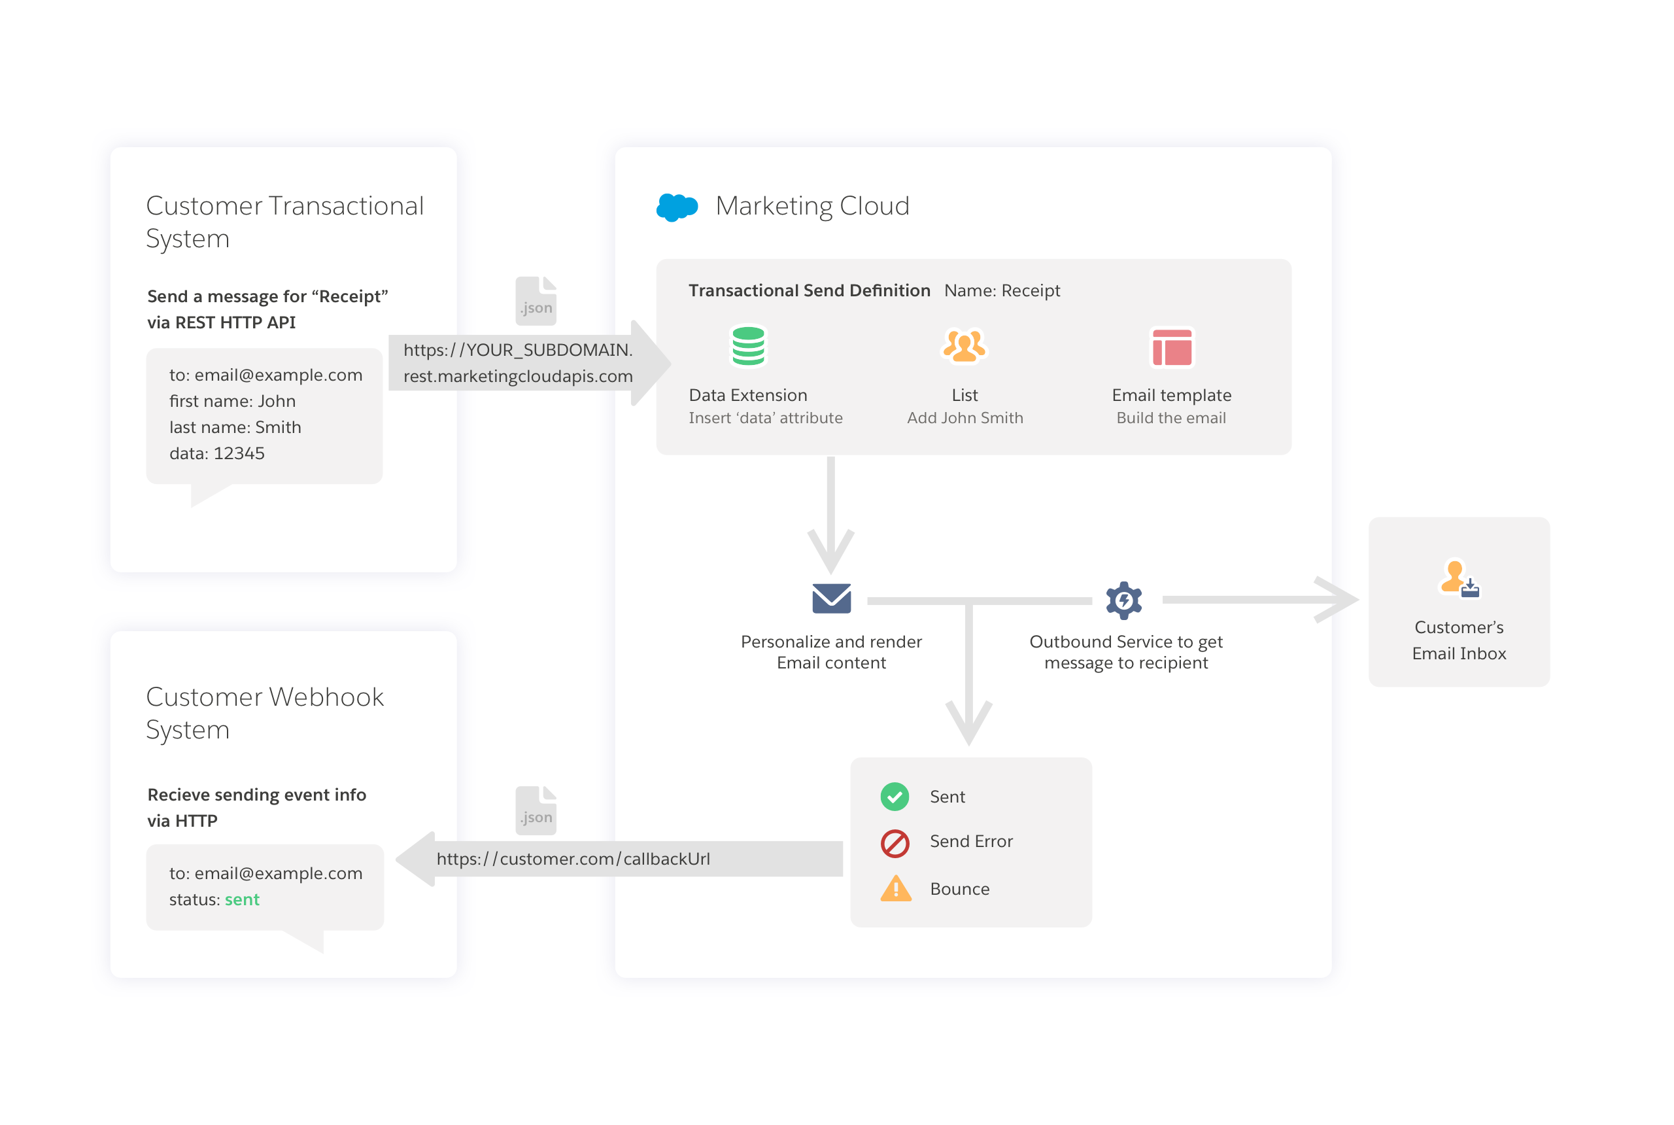
Task: Click the red Email template icon
Action: [1171, 347]
